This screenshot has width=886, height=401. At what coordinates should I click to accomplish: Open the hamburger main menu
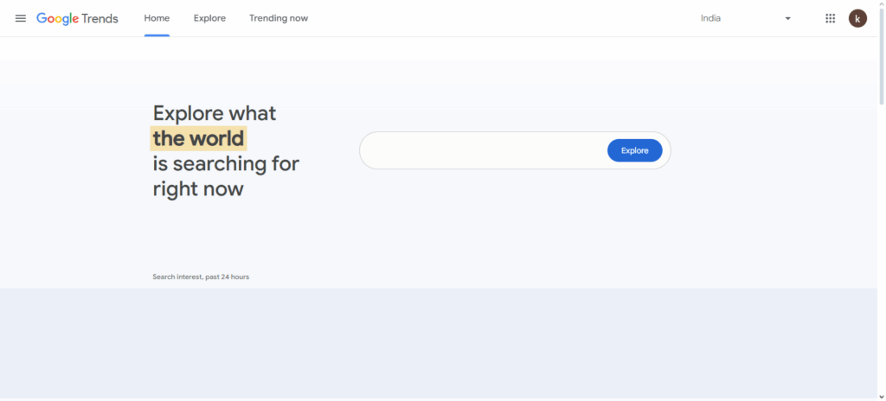(x=21, y=18)
